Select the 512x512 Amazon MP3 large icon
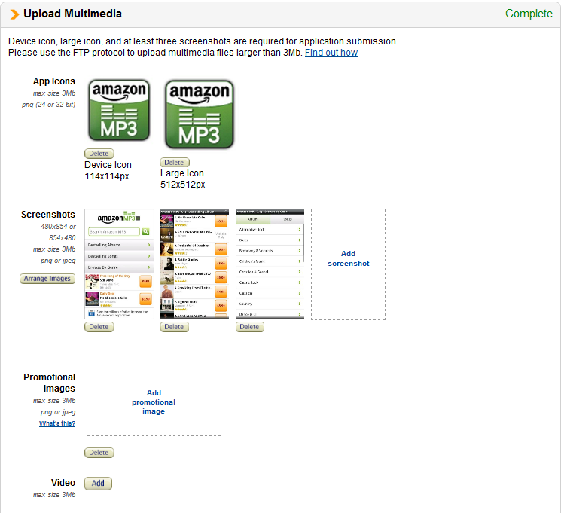Viewport: 561px width, 513px height. [x=199, y=115]
